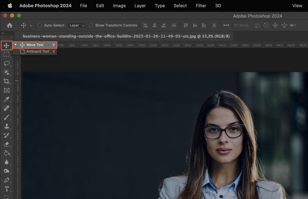Screen dimensions: 308x199
Task: Select the Rectangular Marquee tool
Action: click(x=7, y=54)
